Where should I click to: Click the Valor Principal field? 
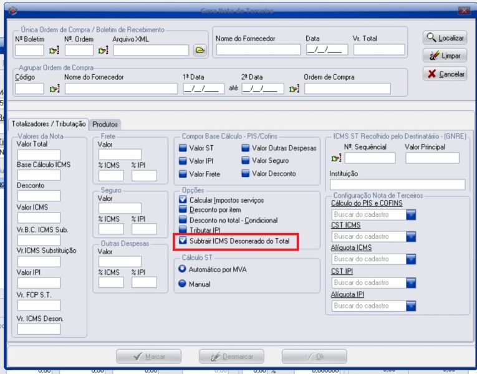pyautogui.click(x=432, y=158)
